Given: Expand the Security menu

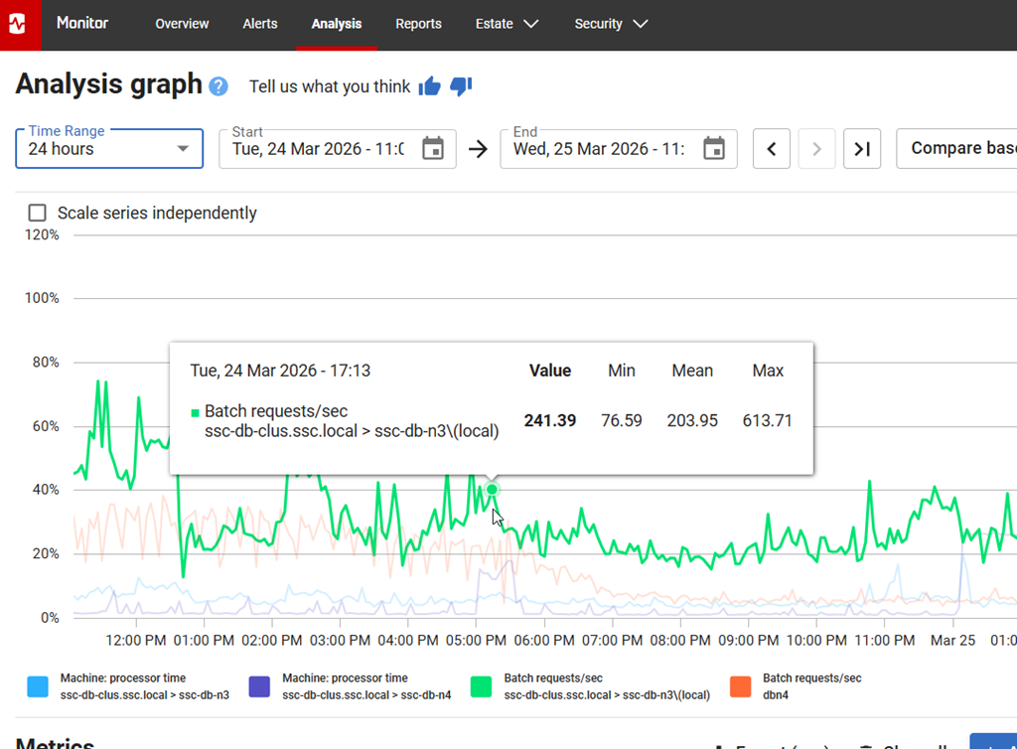Looking at the screenshot, I should tap(611, 24).
